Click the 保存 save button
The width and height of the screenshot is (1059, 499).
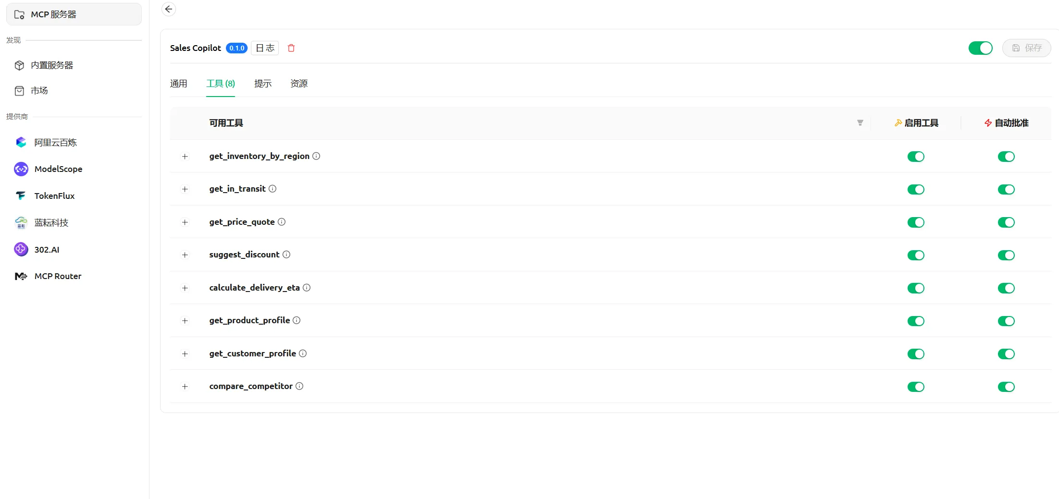pyautogui.click(x=1026, y=48)
